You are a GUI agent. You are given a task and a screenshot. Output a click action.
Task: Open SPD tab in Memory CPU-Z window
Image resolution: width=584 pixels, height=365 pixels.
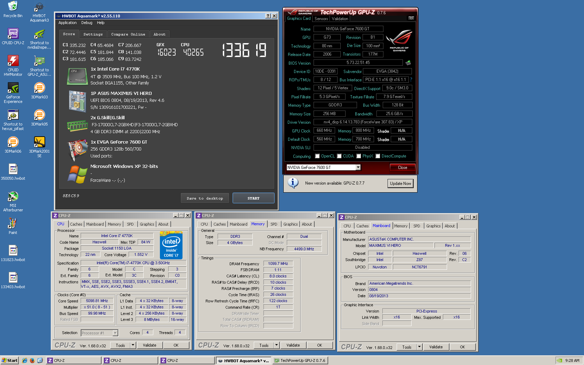274,224
